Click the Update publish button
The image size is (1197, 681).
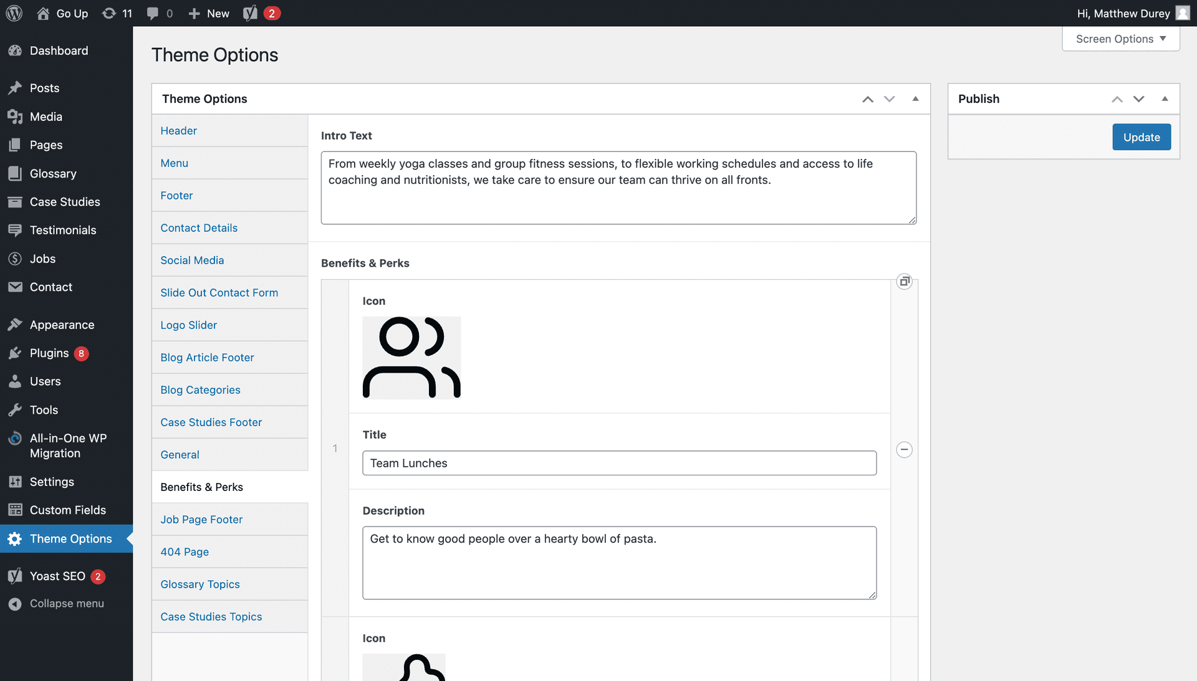coord(1141,136)
